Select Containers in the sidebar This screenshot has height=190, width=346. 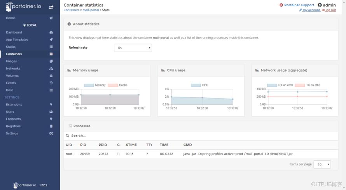[x=14, y=54]
